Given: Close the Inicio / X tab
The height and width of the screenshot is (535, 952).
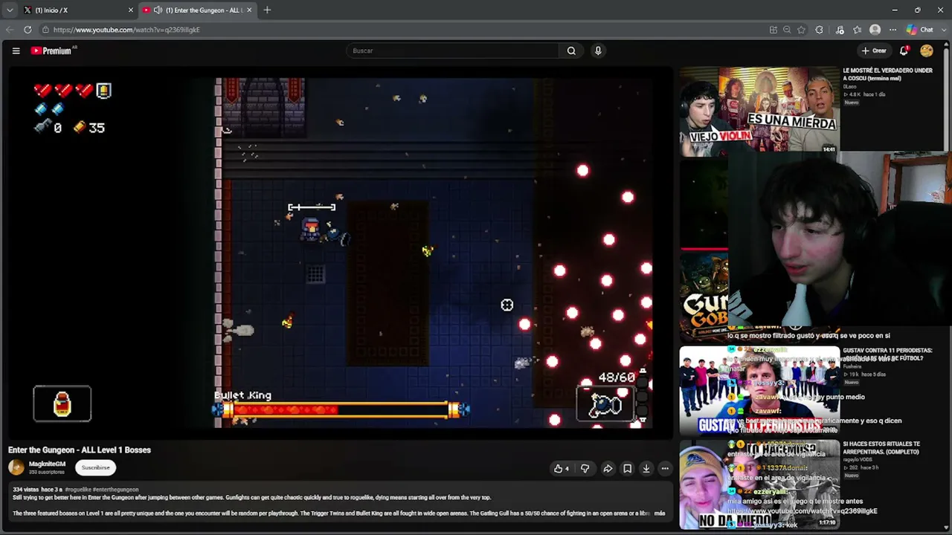Looking at the screenshot, I should coord(130,10).
